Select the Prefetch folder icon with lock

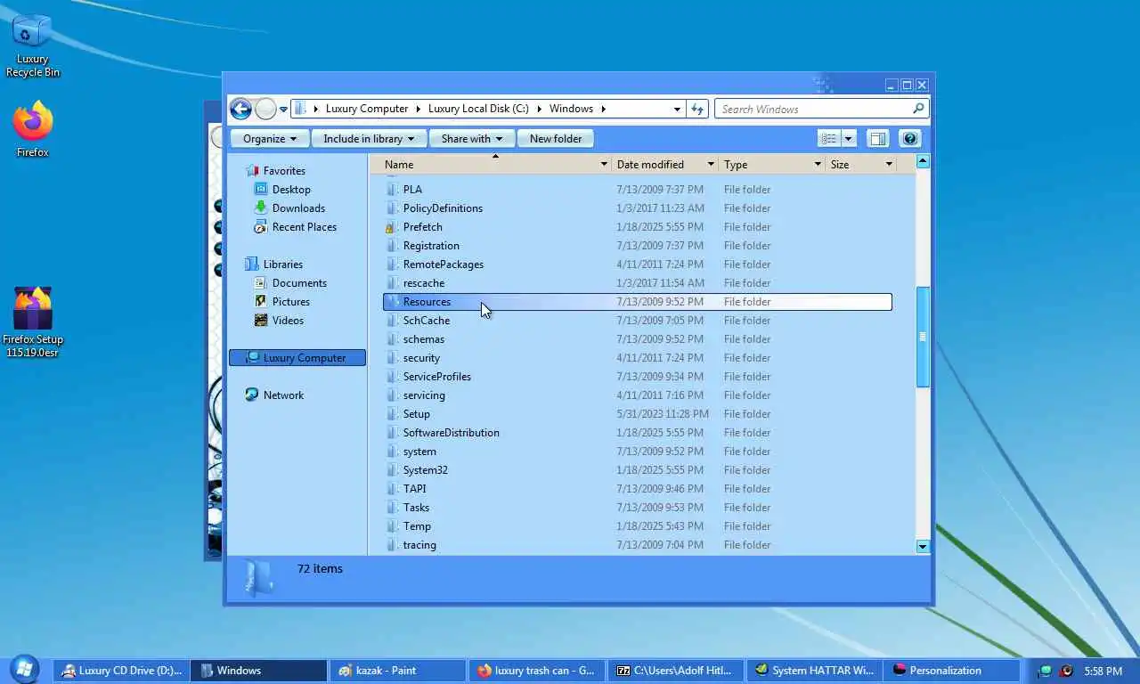(392, 227)
